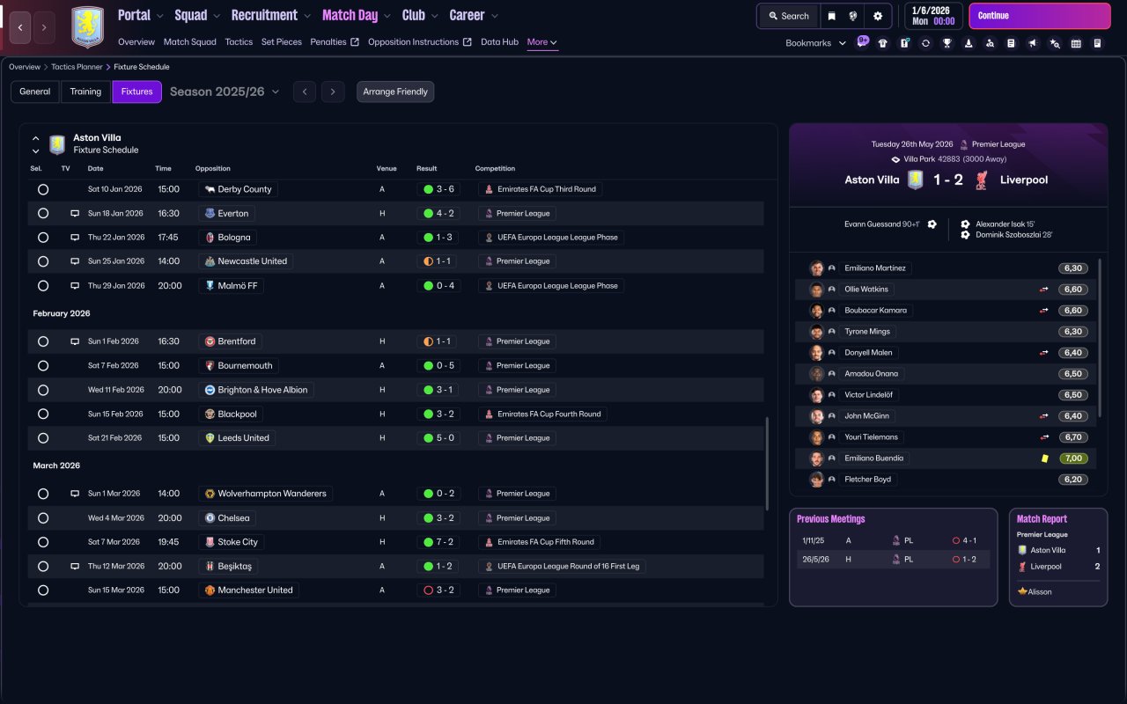Viewport: 1127px width, 704px height.
Task: Open the Opposition Instructions link
Action: pyautogui.click(x=420, y=42)
